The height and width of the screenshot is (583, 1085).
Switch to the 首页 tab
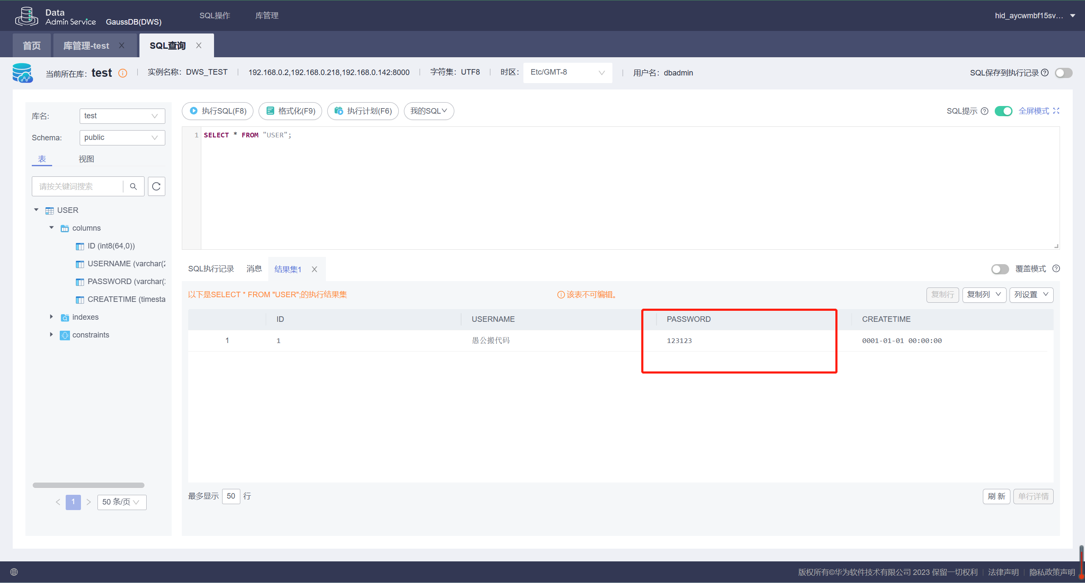click(32, 45)
